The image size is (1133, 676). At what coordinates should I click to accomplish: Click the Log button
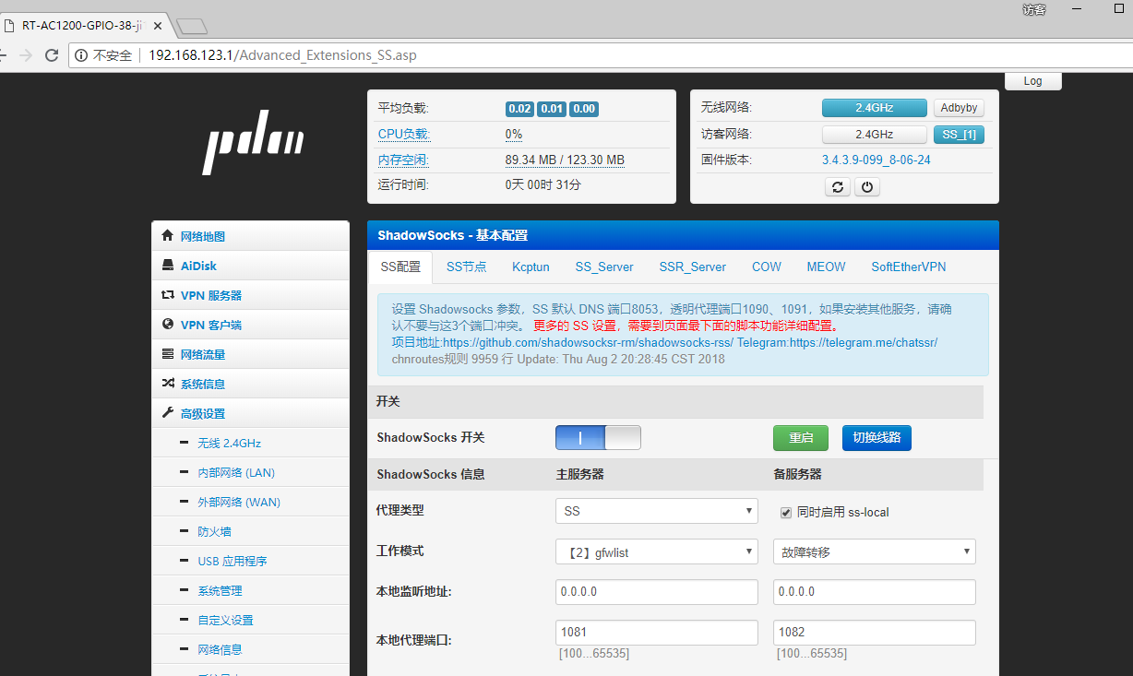[x=1032, y=81]
